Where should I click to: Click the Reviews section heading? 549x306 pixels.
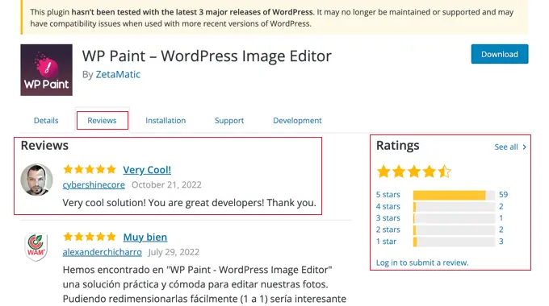click(44, 145)
